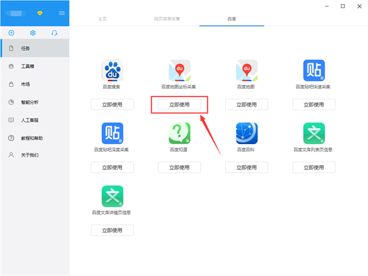368x276 pixels.
Task: Open the hamburger menu in the header
Action: click(x=62, y=13)
